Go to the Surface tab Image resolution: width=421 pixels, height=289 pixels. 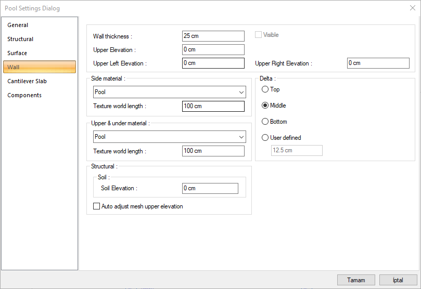[x=17, y=53]
